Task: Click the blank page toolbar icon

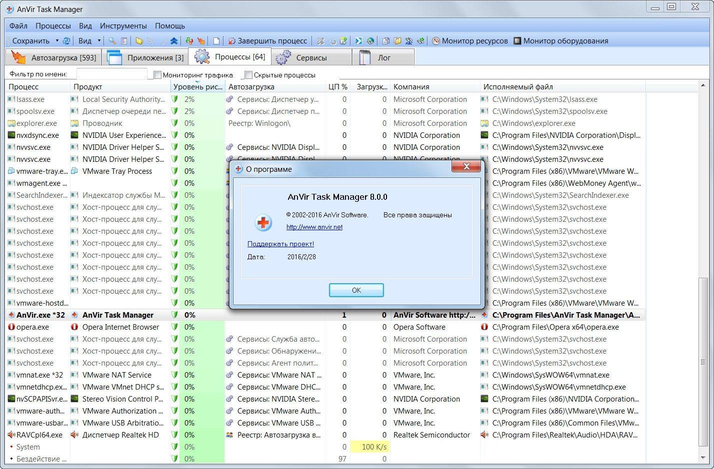Action: (216, 41)
